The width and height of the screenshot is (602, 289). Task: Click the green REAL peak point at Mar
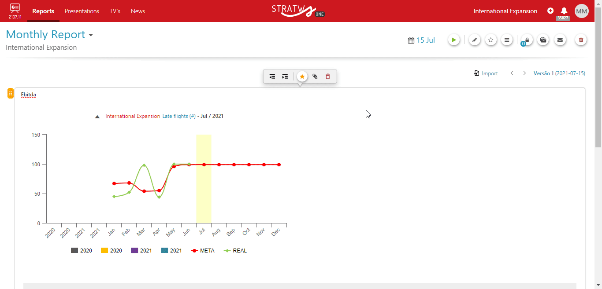click(x=144, y=165)
